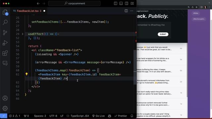
Task: Click the unsaved dot on FeedbackList.tsx tab
Action: [44, 11]
